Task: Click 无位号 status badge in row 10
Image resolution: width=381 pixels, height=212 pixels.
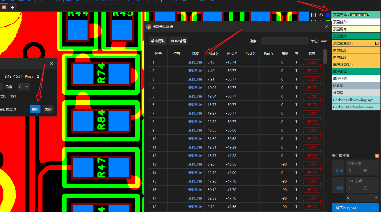Action: pyautogui.click(x=312, y=139)
